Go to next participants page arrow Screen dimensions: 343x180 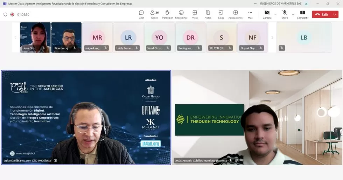click(x=272, y=37)
